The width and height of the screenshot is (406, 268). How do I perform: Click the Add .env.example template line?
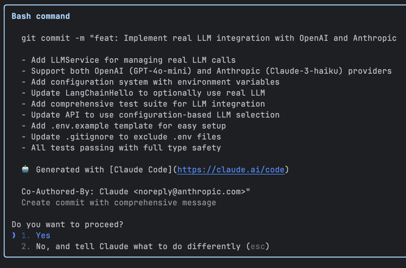point(124,126)
